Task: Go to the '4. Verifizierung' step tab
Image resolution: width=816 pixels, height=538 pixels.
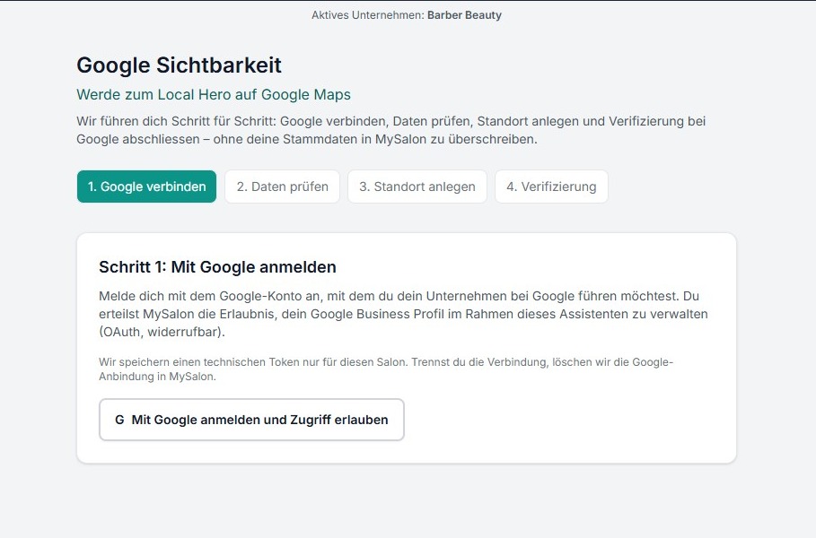Action: [551, 187]
